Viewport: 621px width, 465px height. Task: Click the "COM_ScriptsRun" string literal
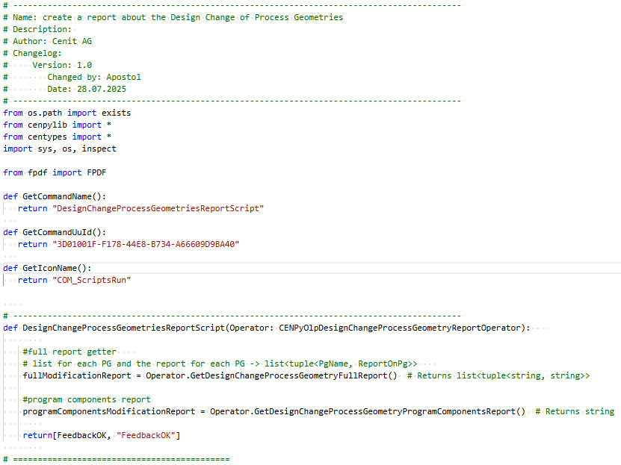click(x=92, y=280)
